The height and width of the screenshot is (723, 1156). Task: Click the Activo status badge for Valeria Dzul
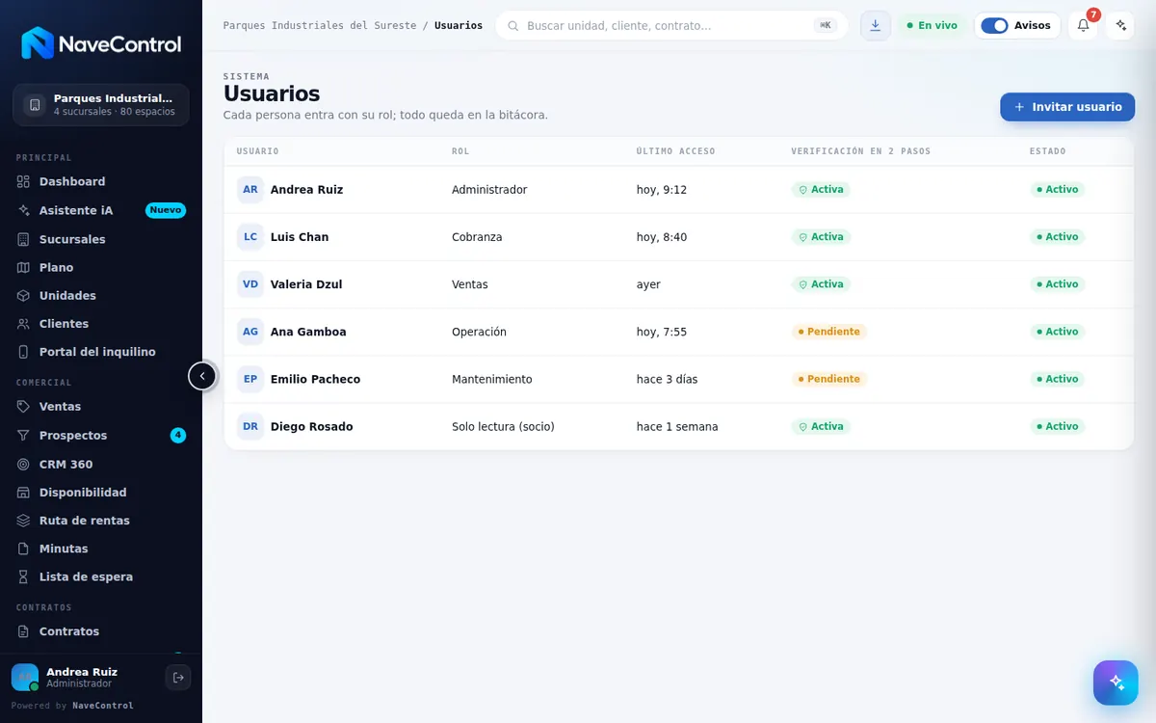(x=1058, y=284)
